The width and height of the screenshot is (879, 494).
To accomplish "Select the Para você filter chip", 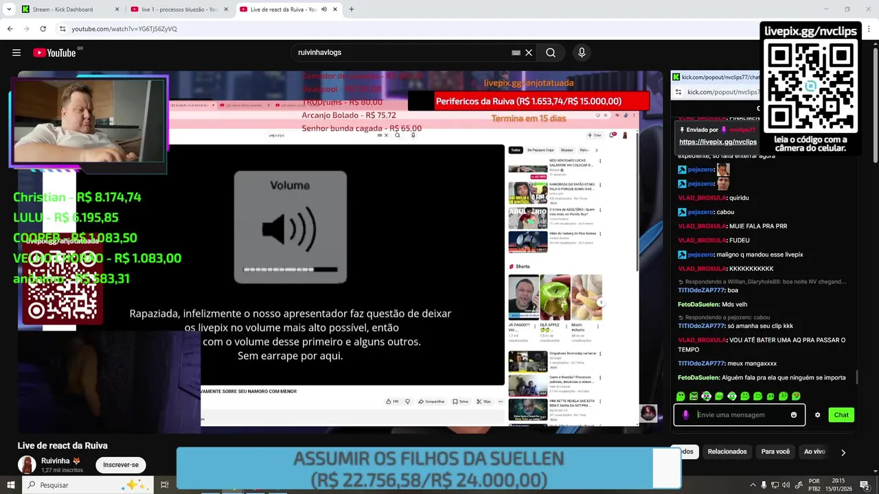I will (775, 451).
